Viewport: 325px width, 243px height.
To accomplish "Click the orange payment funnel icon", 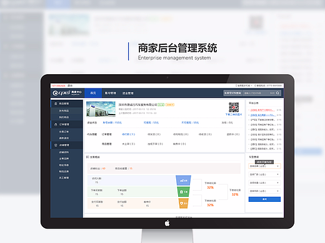I will tap(184, 203).
